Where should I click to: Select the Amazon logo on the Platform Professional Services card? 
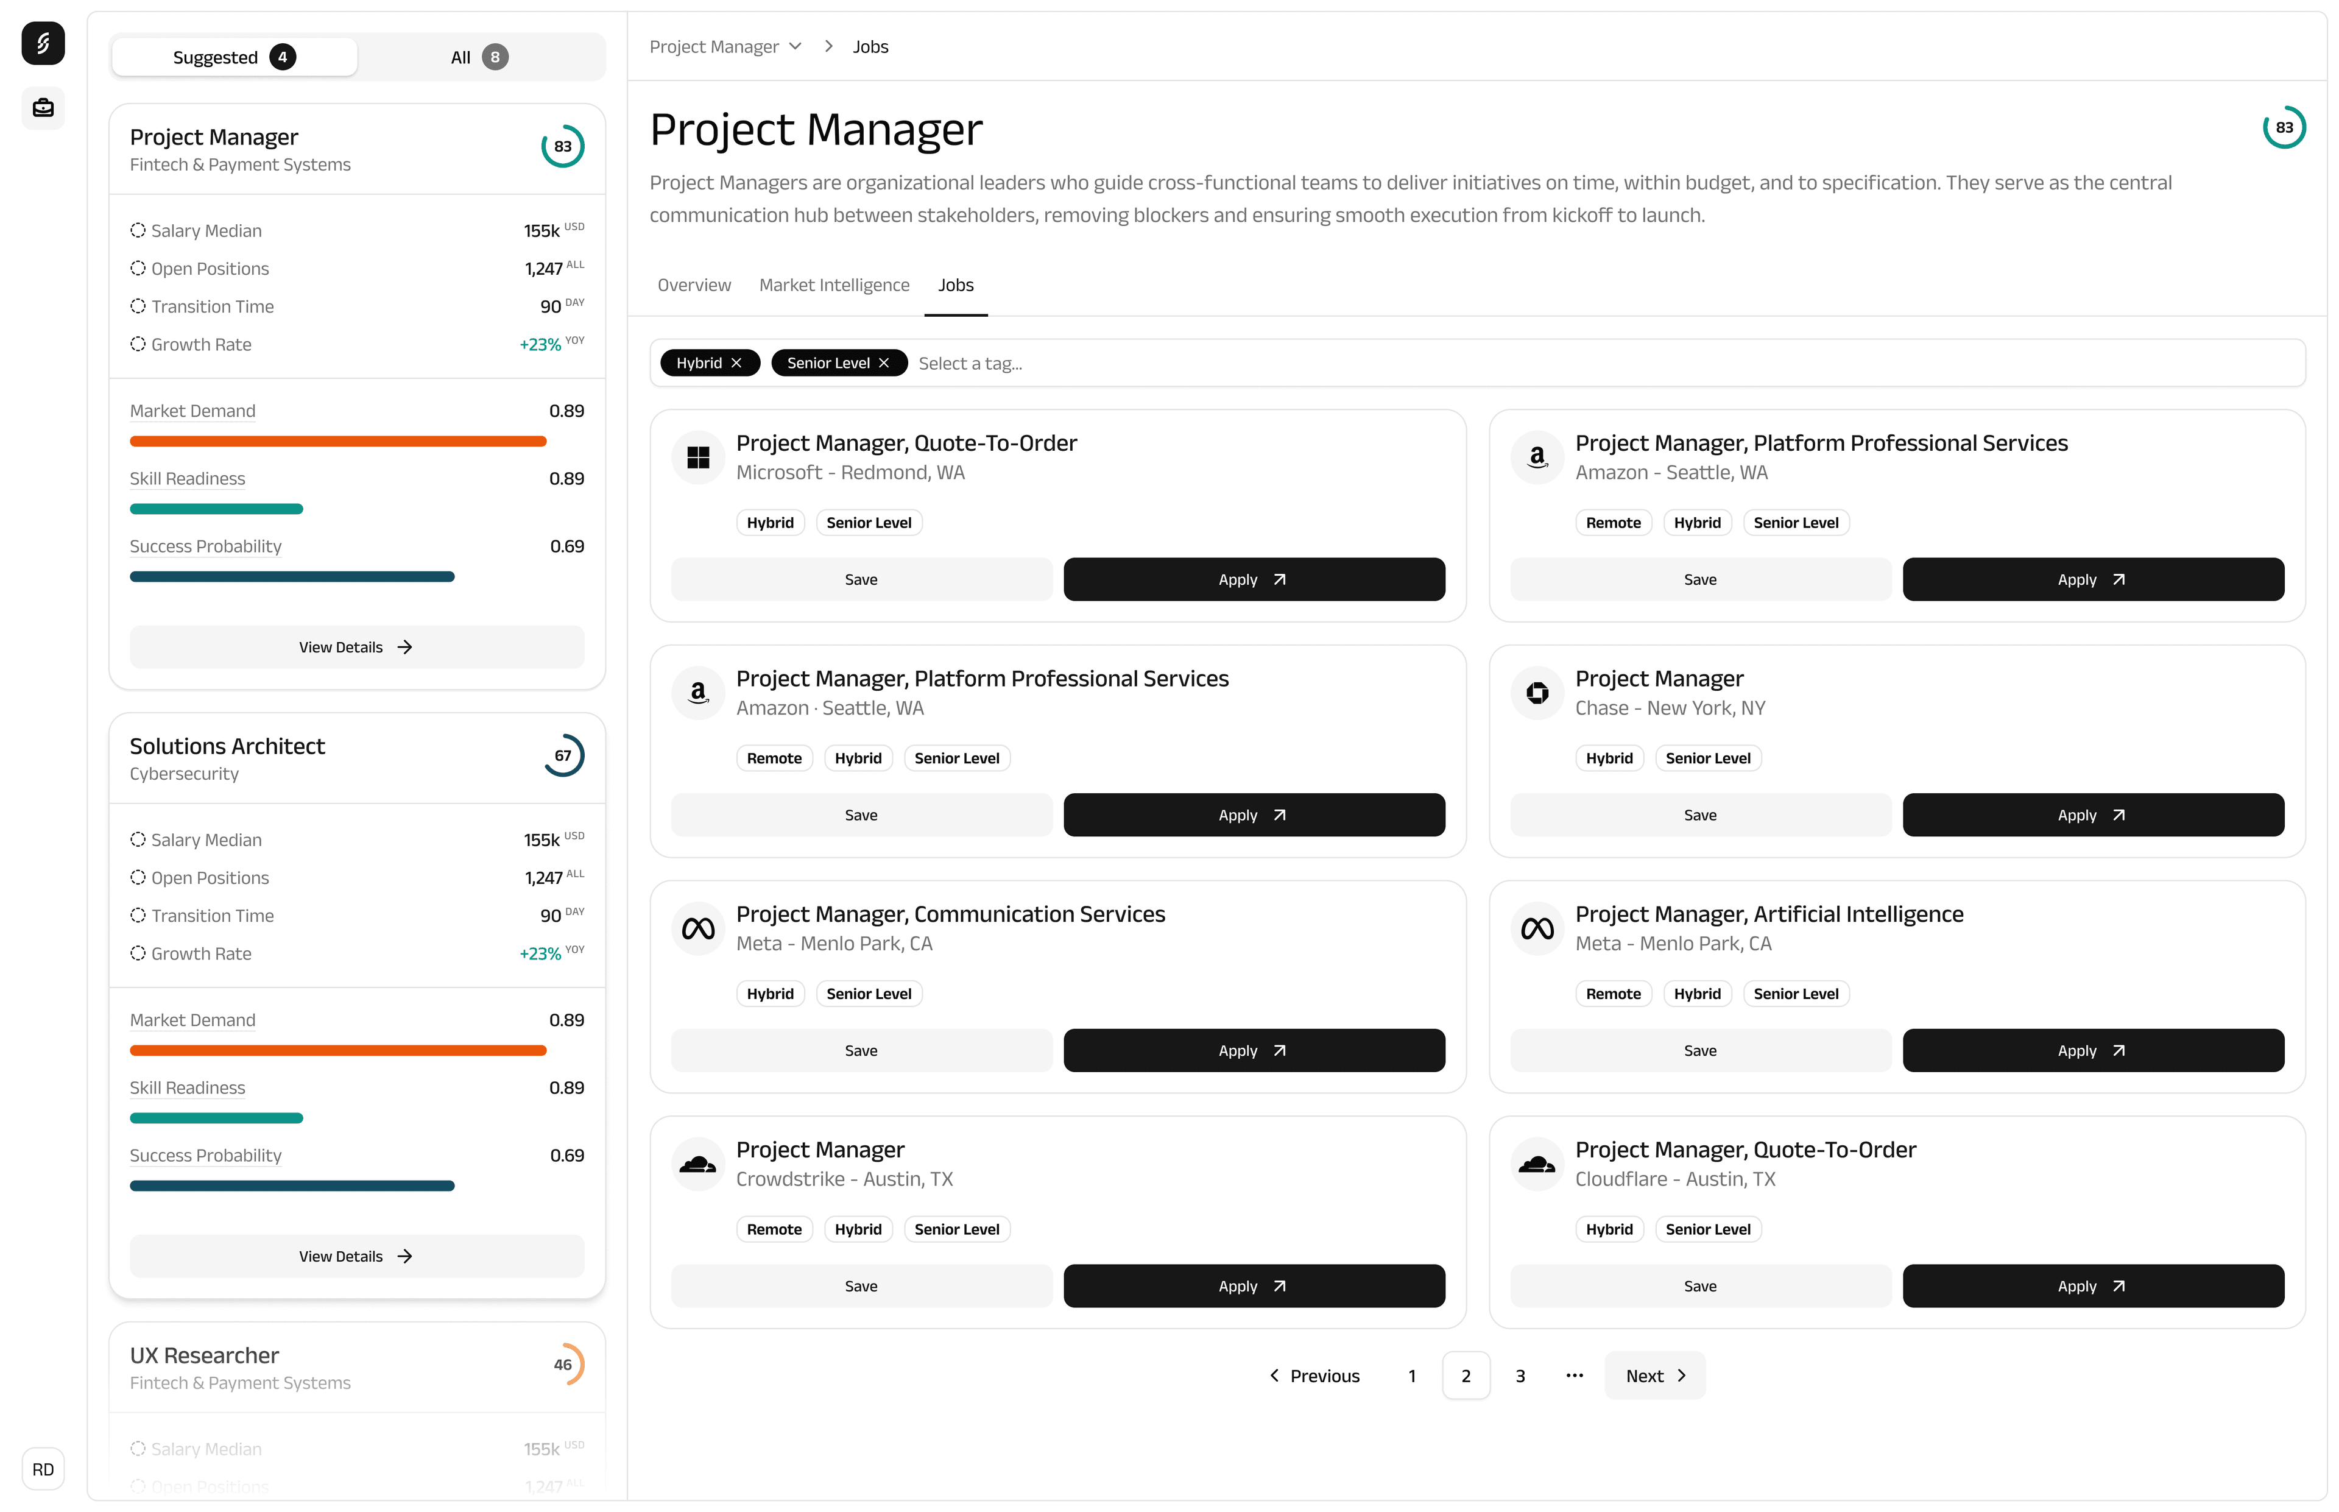pyautogui.click(x=1537, y=457)
